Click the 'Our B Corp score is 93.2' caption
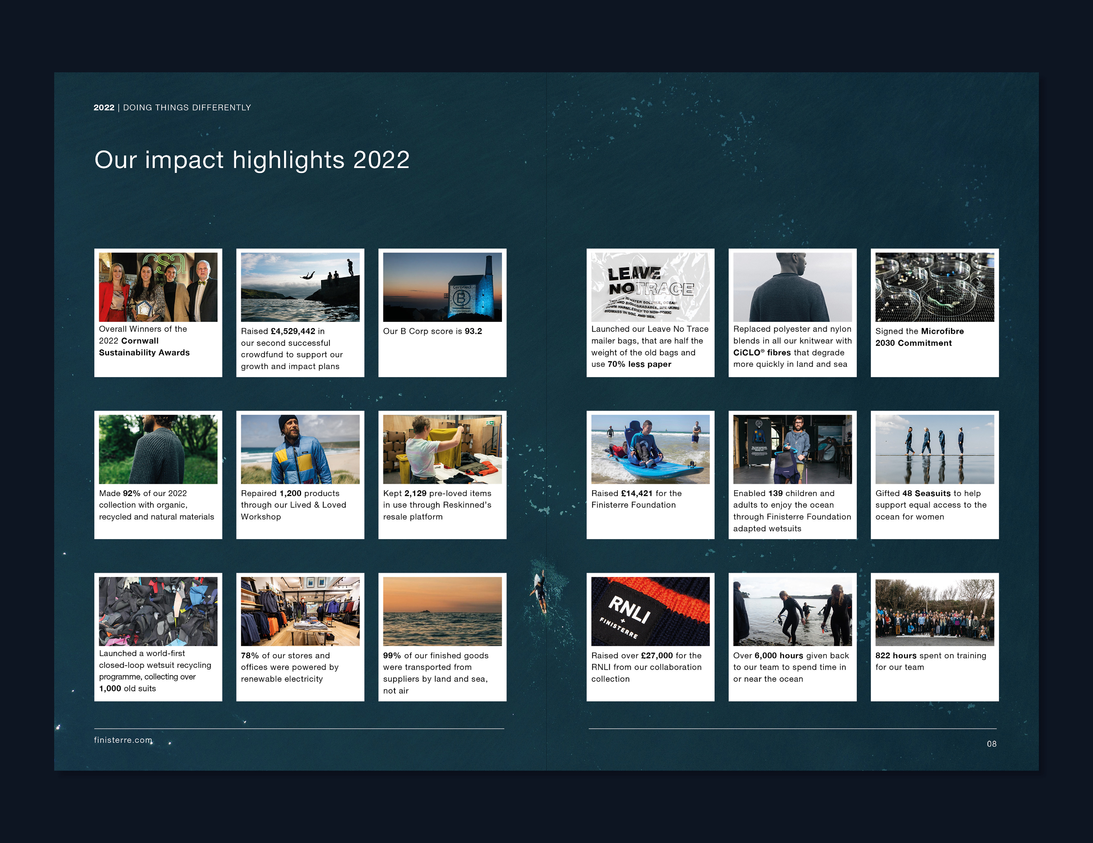The image size is (1093, 843). coord(432,331)
